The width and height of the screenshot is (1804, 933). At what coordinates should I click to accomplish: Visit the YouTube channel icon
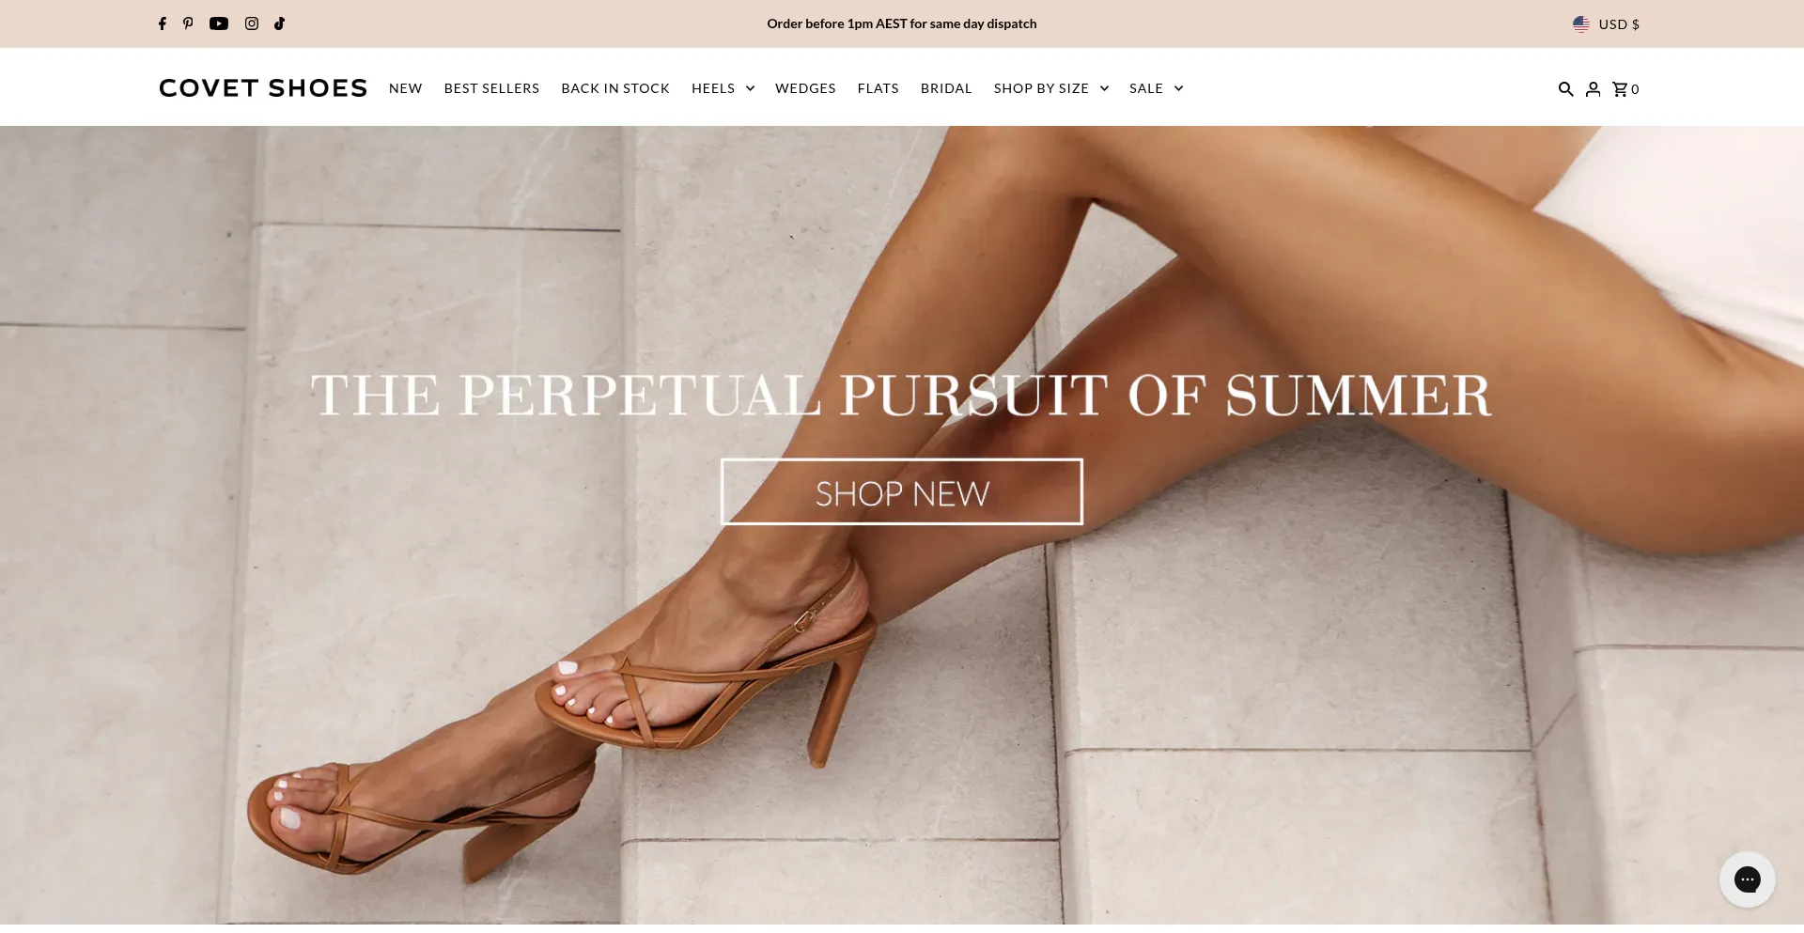point(219,23)
